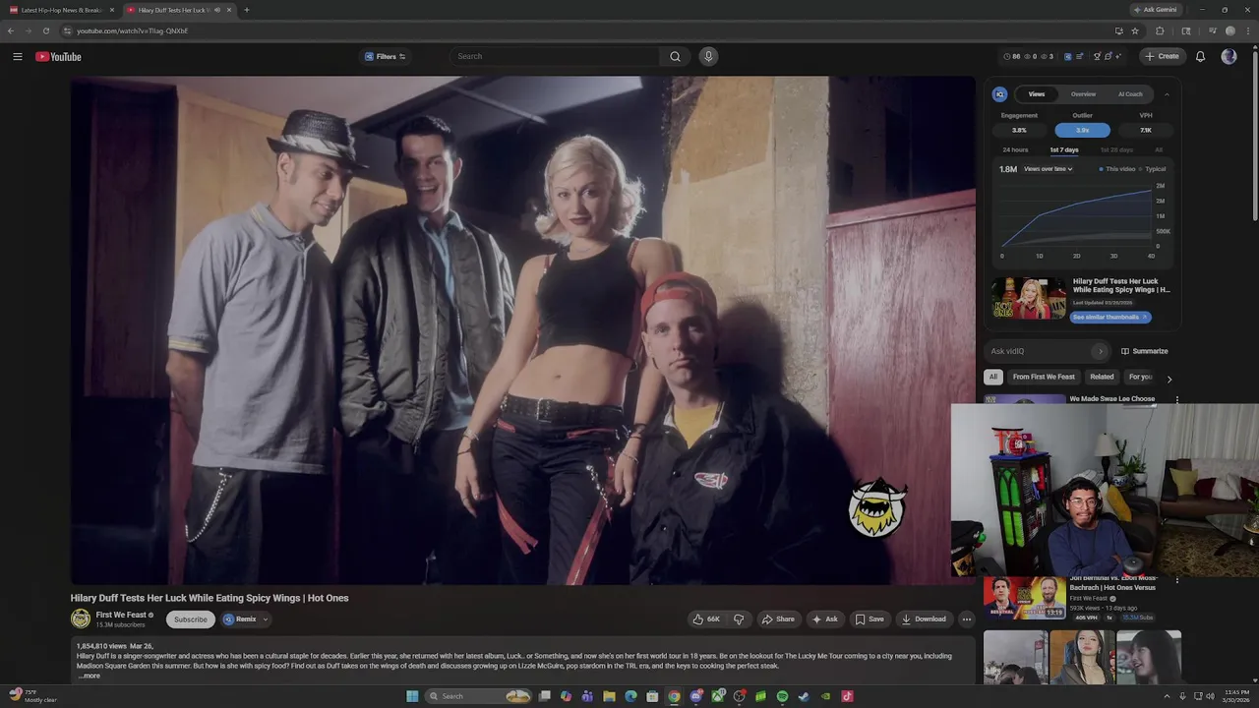Focus the YouTube search field

pyautogui.click(x=555, y=56)
